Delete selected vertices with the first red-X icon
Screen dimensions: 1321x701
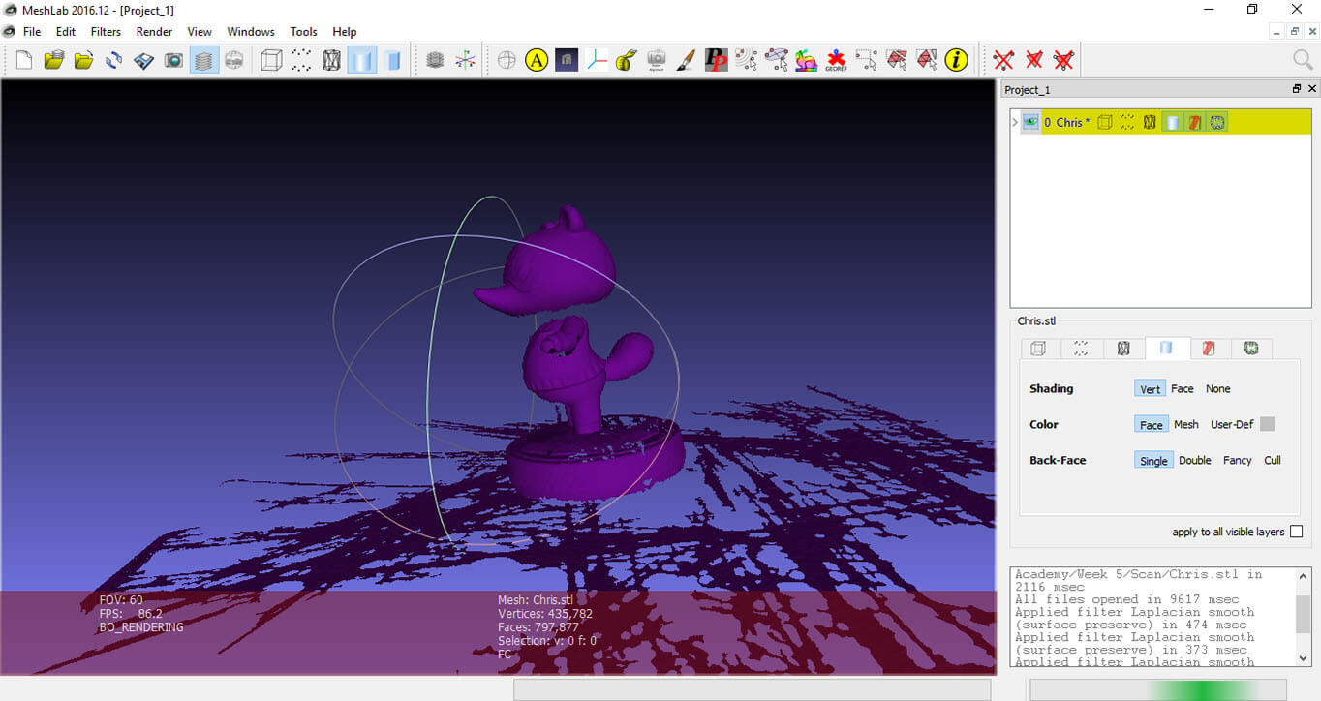click(x=1003, y=60)
